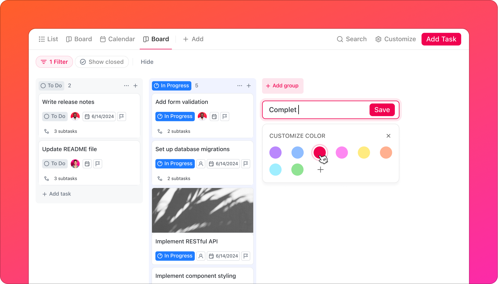Click the Hide option
Screen dimensions: 498x284
pyautogui.click(x=147, y=62)
